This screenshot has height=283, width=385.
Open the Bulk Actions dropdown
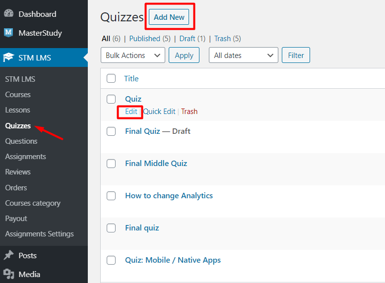132,56
